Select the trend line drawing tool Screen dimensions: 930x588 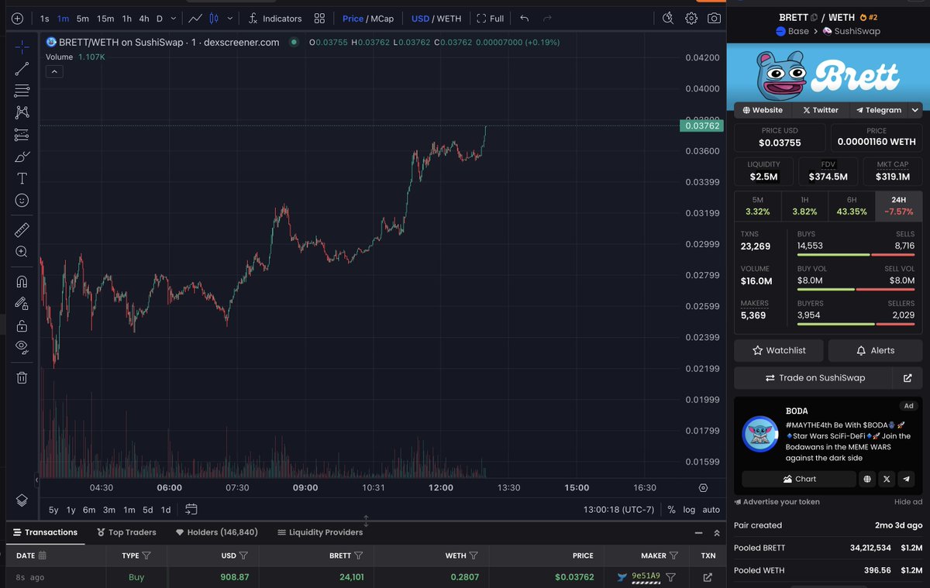[x=22, y=69]
